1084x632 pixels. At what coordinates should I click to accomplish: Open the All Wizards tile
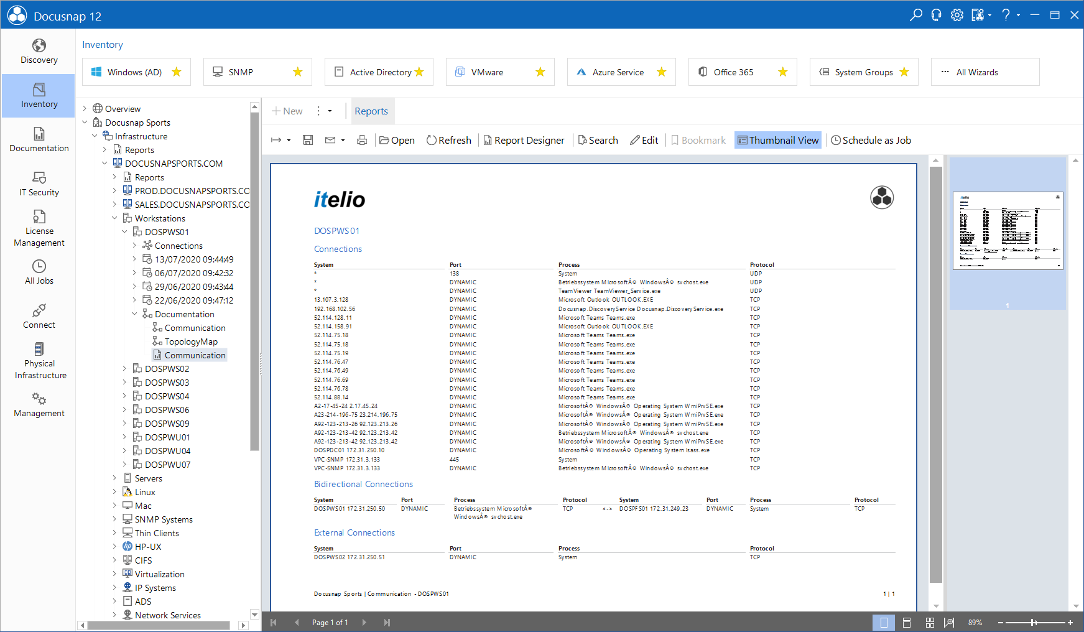click(985, 72)
